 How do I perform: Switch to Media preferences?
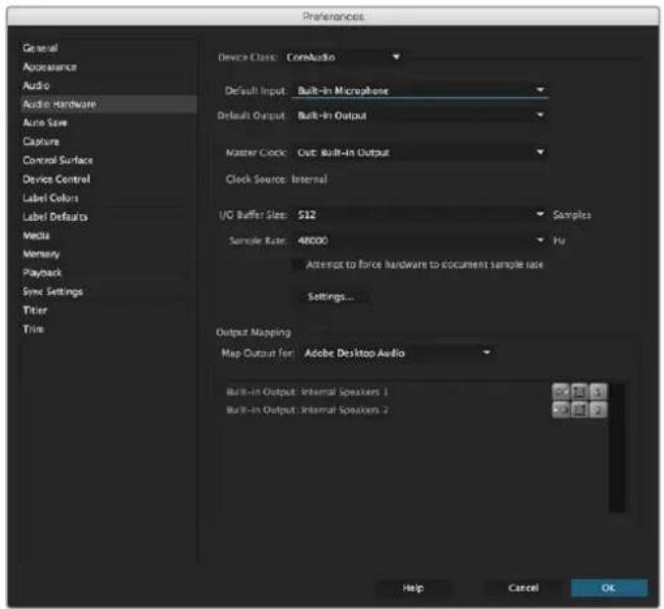coord(110,236)
